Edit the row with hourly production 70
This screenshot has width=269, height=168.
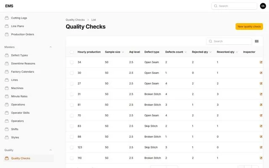(x=261, y=115)
